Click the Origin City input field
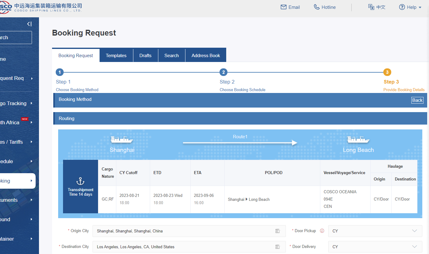Image resolution: width=429 pixels, height=254 pixels. click(x=189, y=231)
